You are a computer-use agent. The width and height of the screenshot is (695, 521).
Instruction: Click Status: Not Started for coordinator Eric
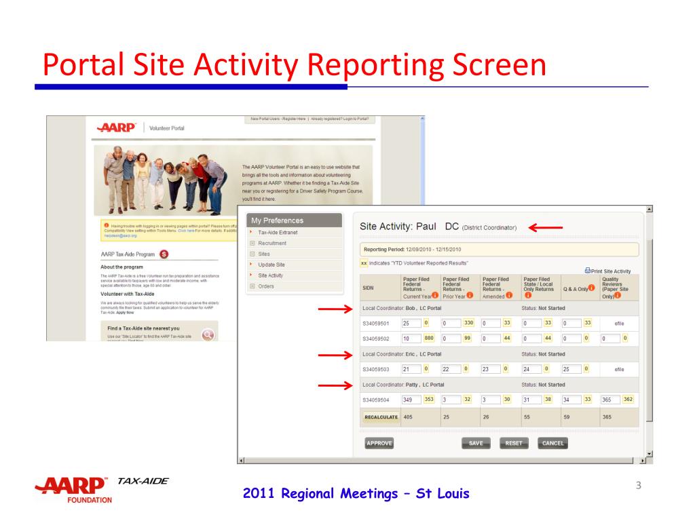(543, 354)
